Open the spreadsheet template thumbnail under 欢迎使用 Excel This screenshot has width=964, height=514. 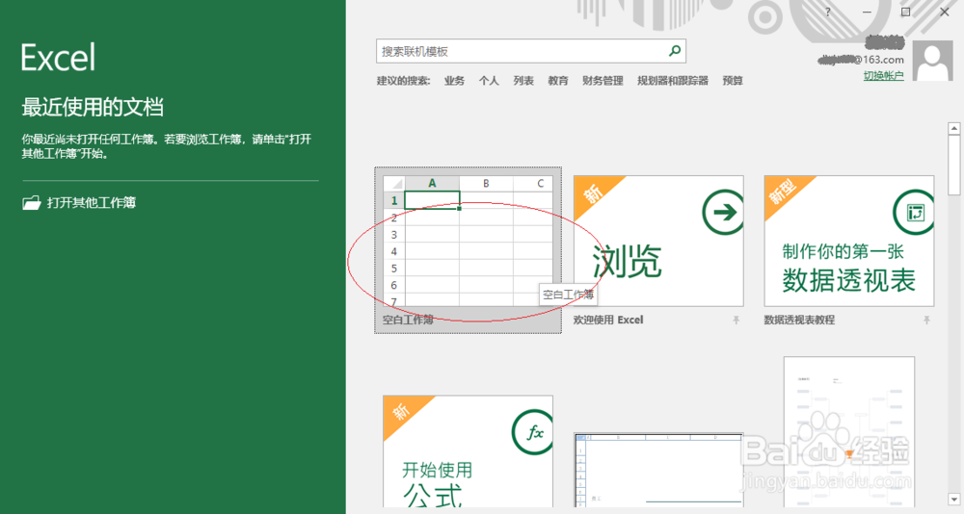658,470
